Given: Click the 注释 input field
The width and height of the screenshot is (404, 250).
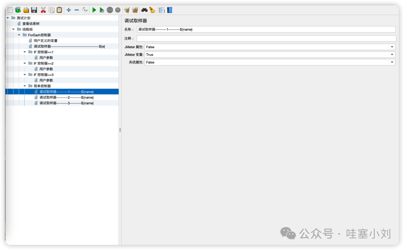Looking at the screenshot, I should [266, 38].
